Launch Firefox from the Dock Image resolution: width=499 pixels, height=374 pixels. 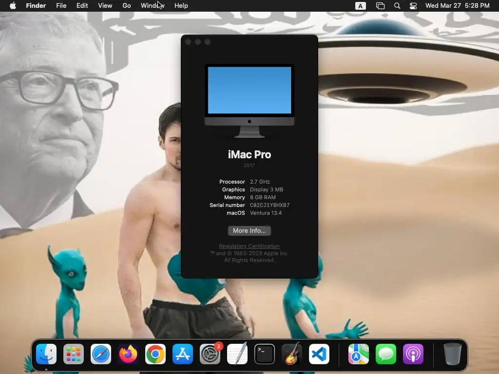pos(128,354)
